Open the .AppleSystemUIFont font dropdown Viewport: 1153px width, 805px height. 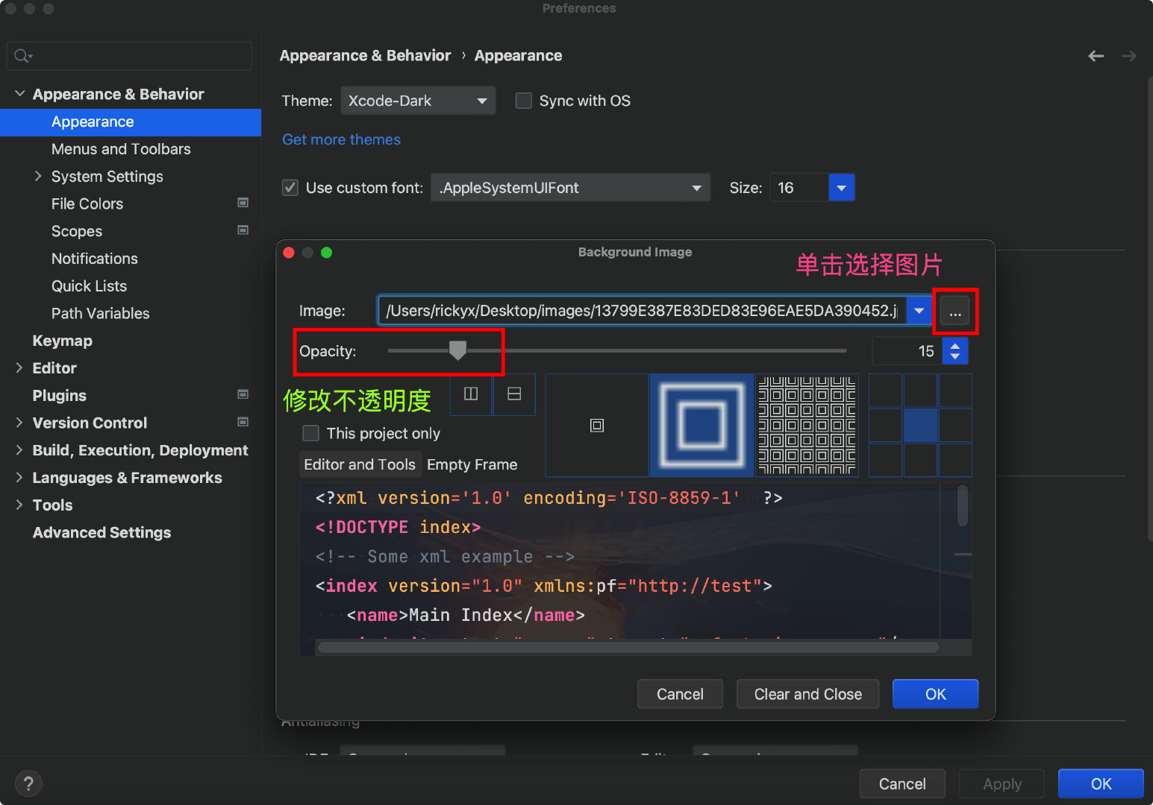coord(570,188)
